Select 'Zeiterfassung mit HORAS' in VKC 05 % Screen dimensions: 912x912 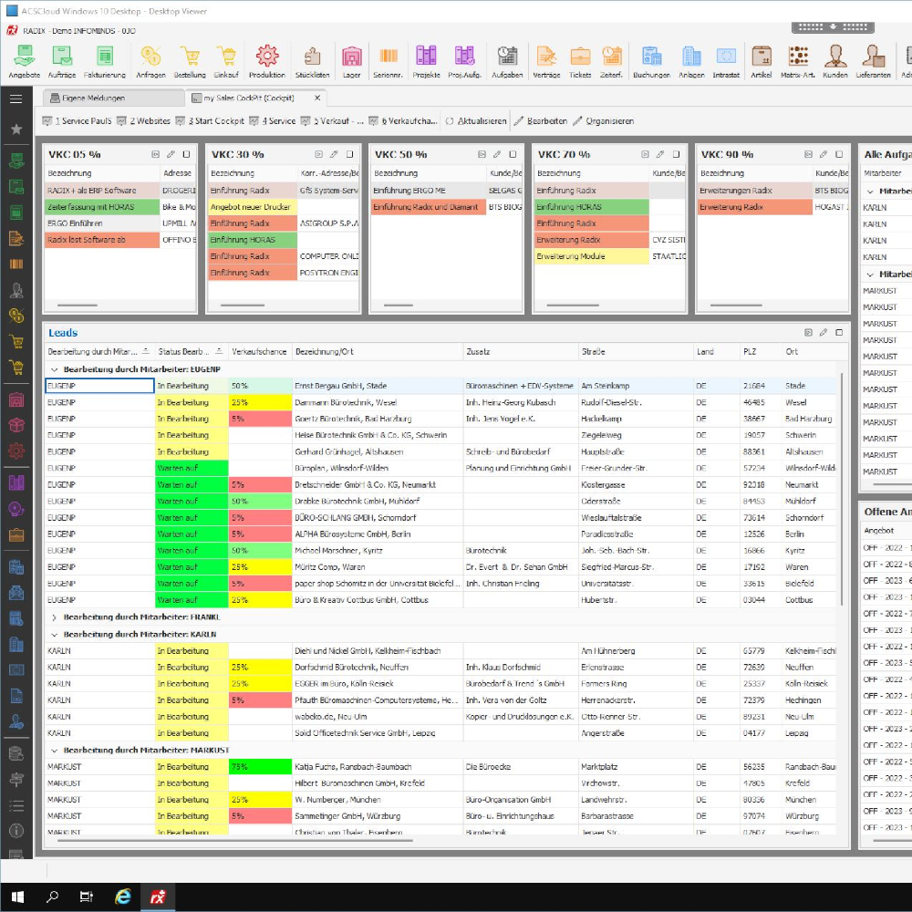(102, 207)
